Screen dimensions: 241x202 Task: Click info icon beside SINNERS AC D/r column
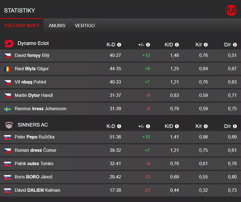click(235, 126)
